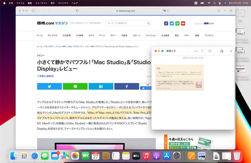This screenshot has width=251, height=163.
Task: Insert table in Quick Note toolbar
Action: [x=210, y=51]
